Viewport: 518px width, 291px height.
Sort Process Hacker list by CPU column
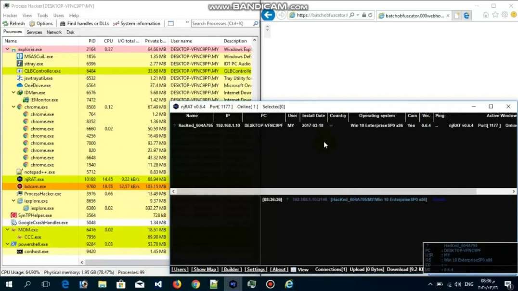click(108, 40)
